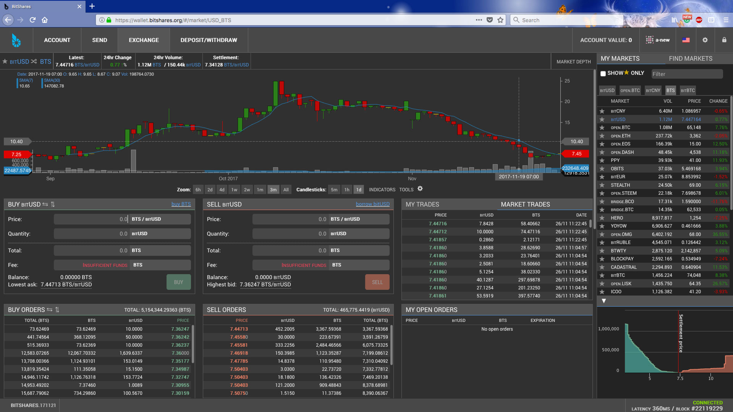This screenshot has height=412, width=733.
Task: Click buy orders scrollbar
Action: tap(193, 344)
